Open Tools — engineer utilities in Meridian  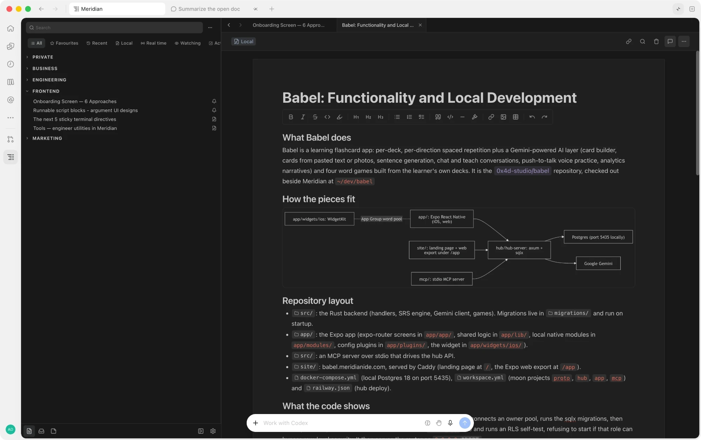point(75,128)
